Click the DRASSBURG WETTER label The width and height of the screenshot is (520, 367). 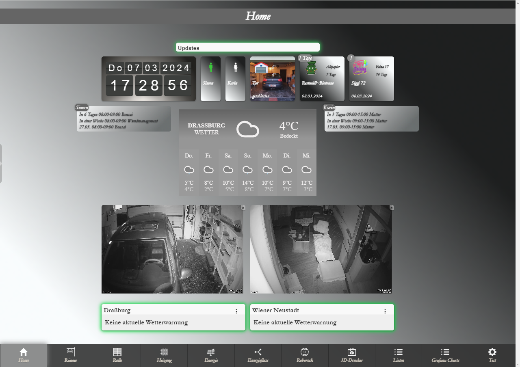pyautogui.click(x=206, y=129)
